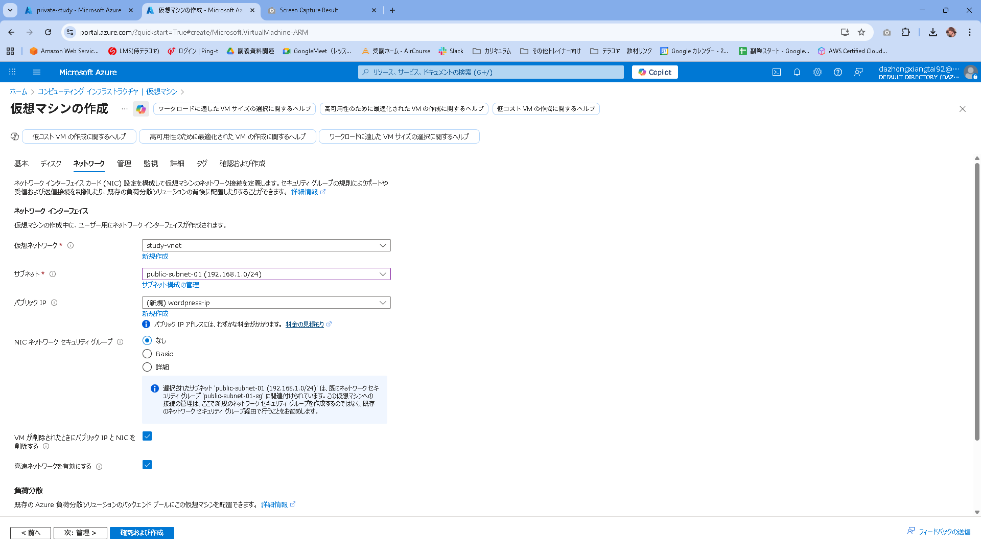
Task: Select the Basic NIC security group option
Action: click(x=147, y=354)
